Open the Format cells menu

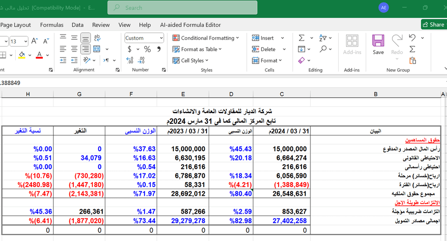pyautogui.click(x=267, y=60)
